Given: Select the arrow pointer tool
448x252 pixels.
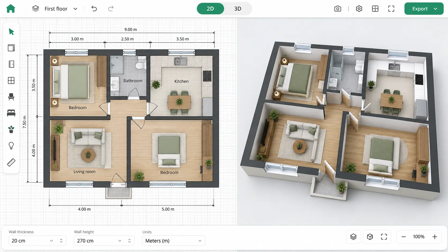Looking at the screenshot, I should (x=11, y=32).
